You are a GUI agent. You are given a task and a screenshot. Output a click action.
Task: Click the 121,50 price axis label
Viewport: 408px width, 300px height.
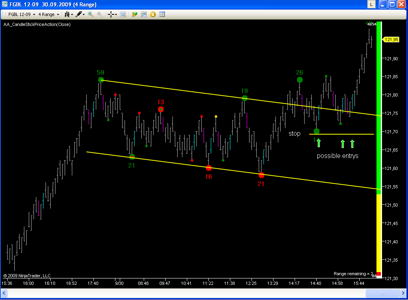391,205
